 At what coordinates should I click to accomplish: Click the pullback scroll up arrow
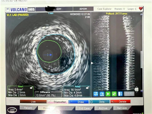coord(141,14)
